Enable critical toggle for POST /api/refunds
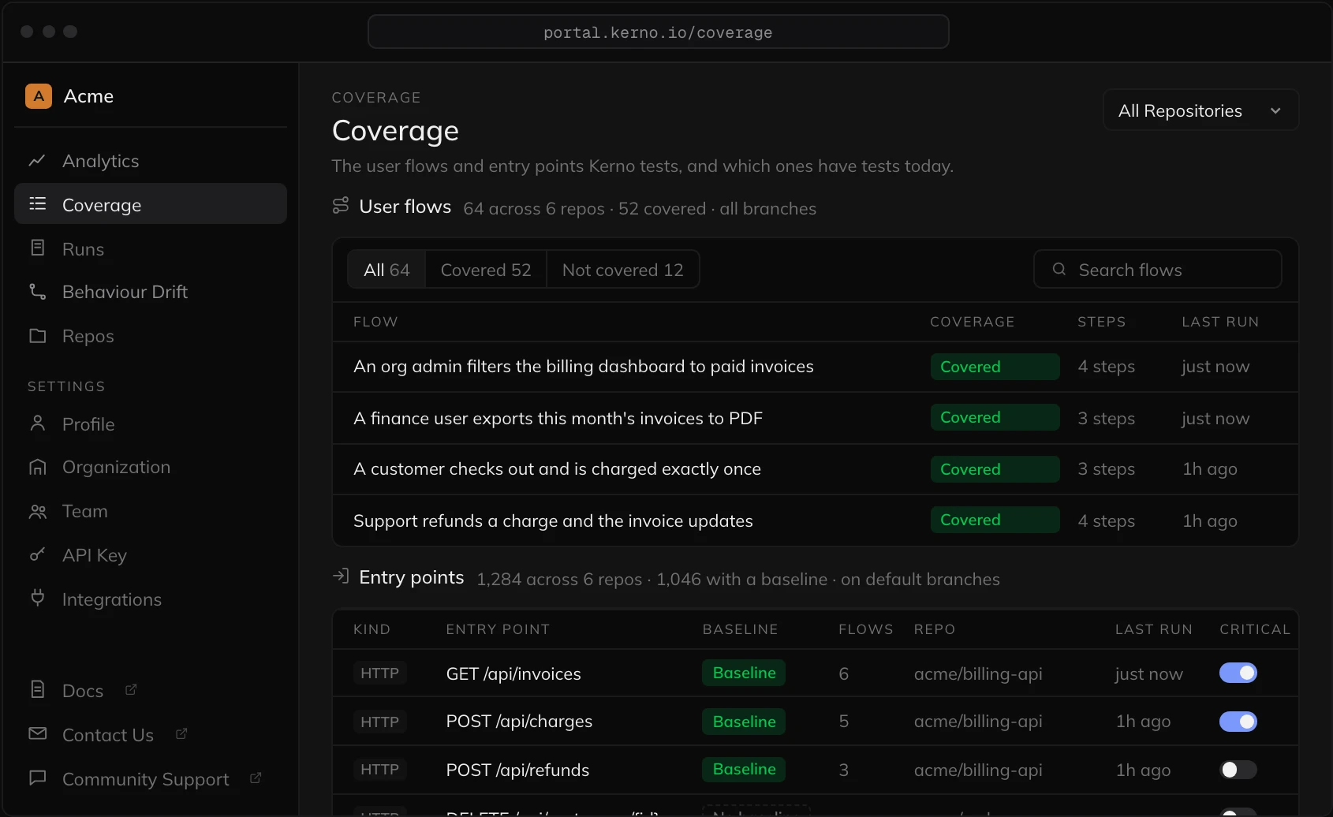 1238,770
